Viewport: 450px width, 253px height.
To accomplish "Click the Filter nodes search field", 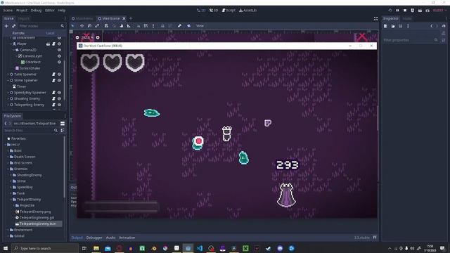I will point(41,26).
